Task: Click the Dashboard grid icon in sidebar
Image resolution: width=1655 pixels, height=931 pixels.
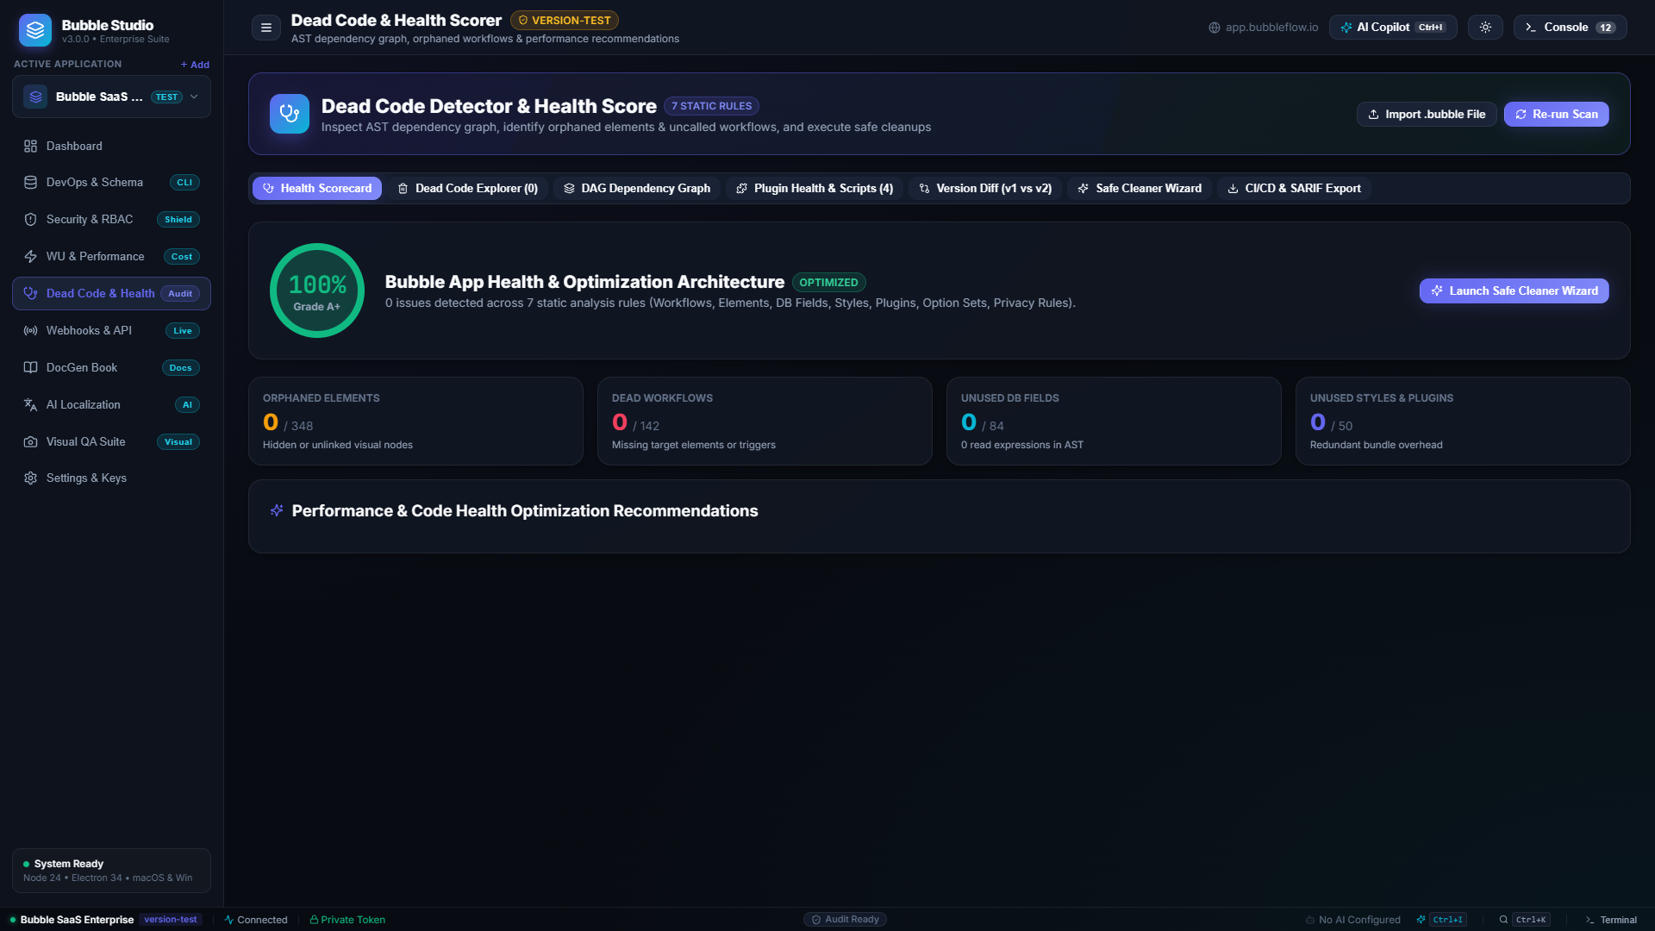Action: (x=30, y=147)
